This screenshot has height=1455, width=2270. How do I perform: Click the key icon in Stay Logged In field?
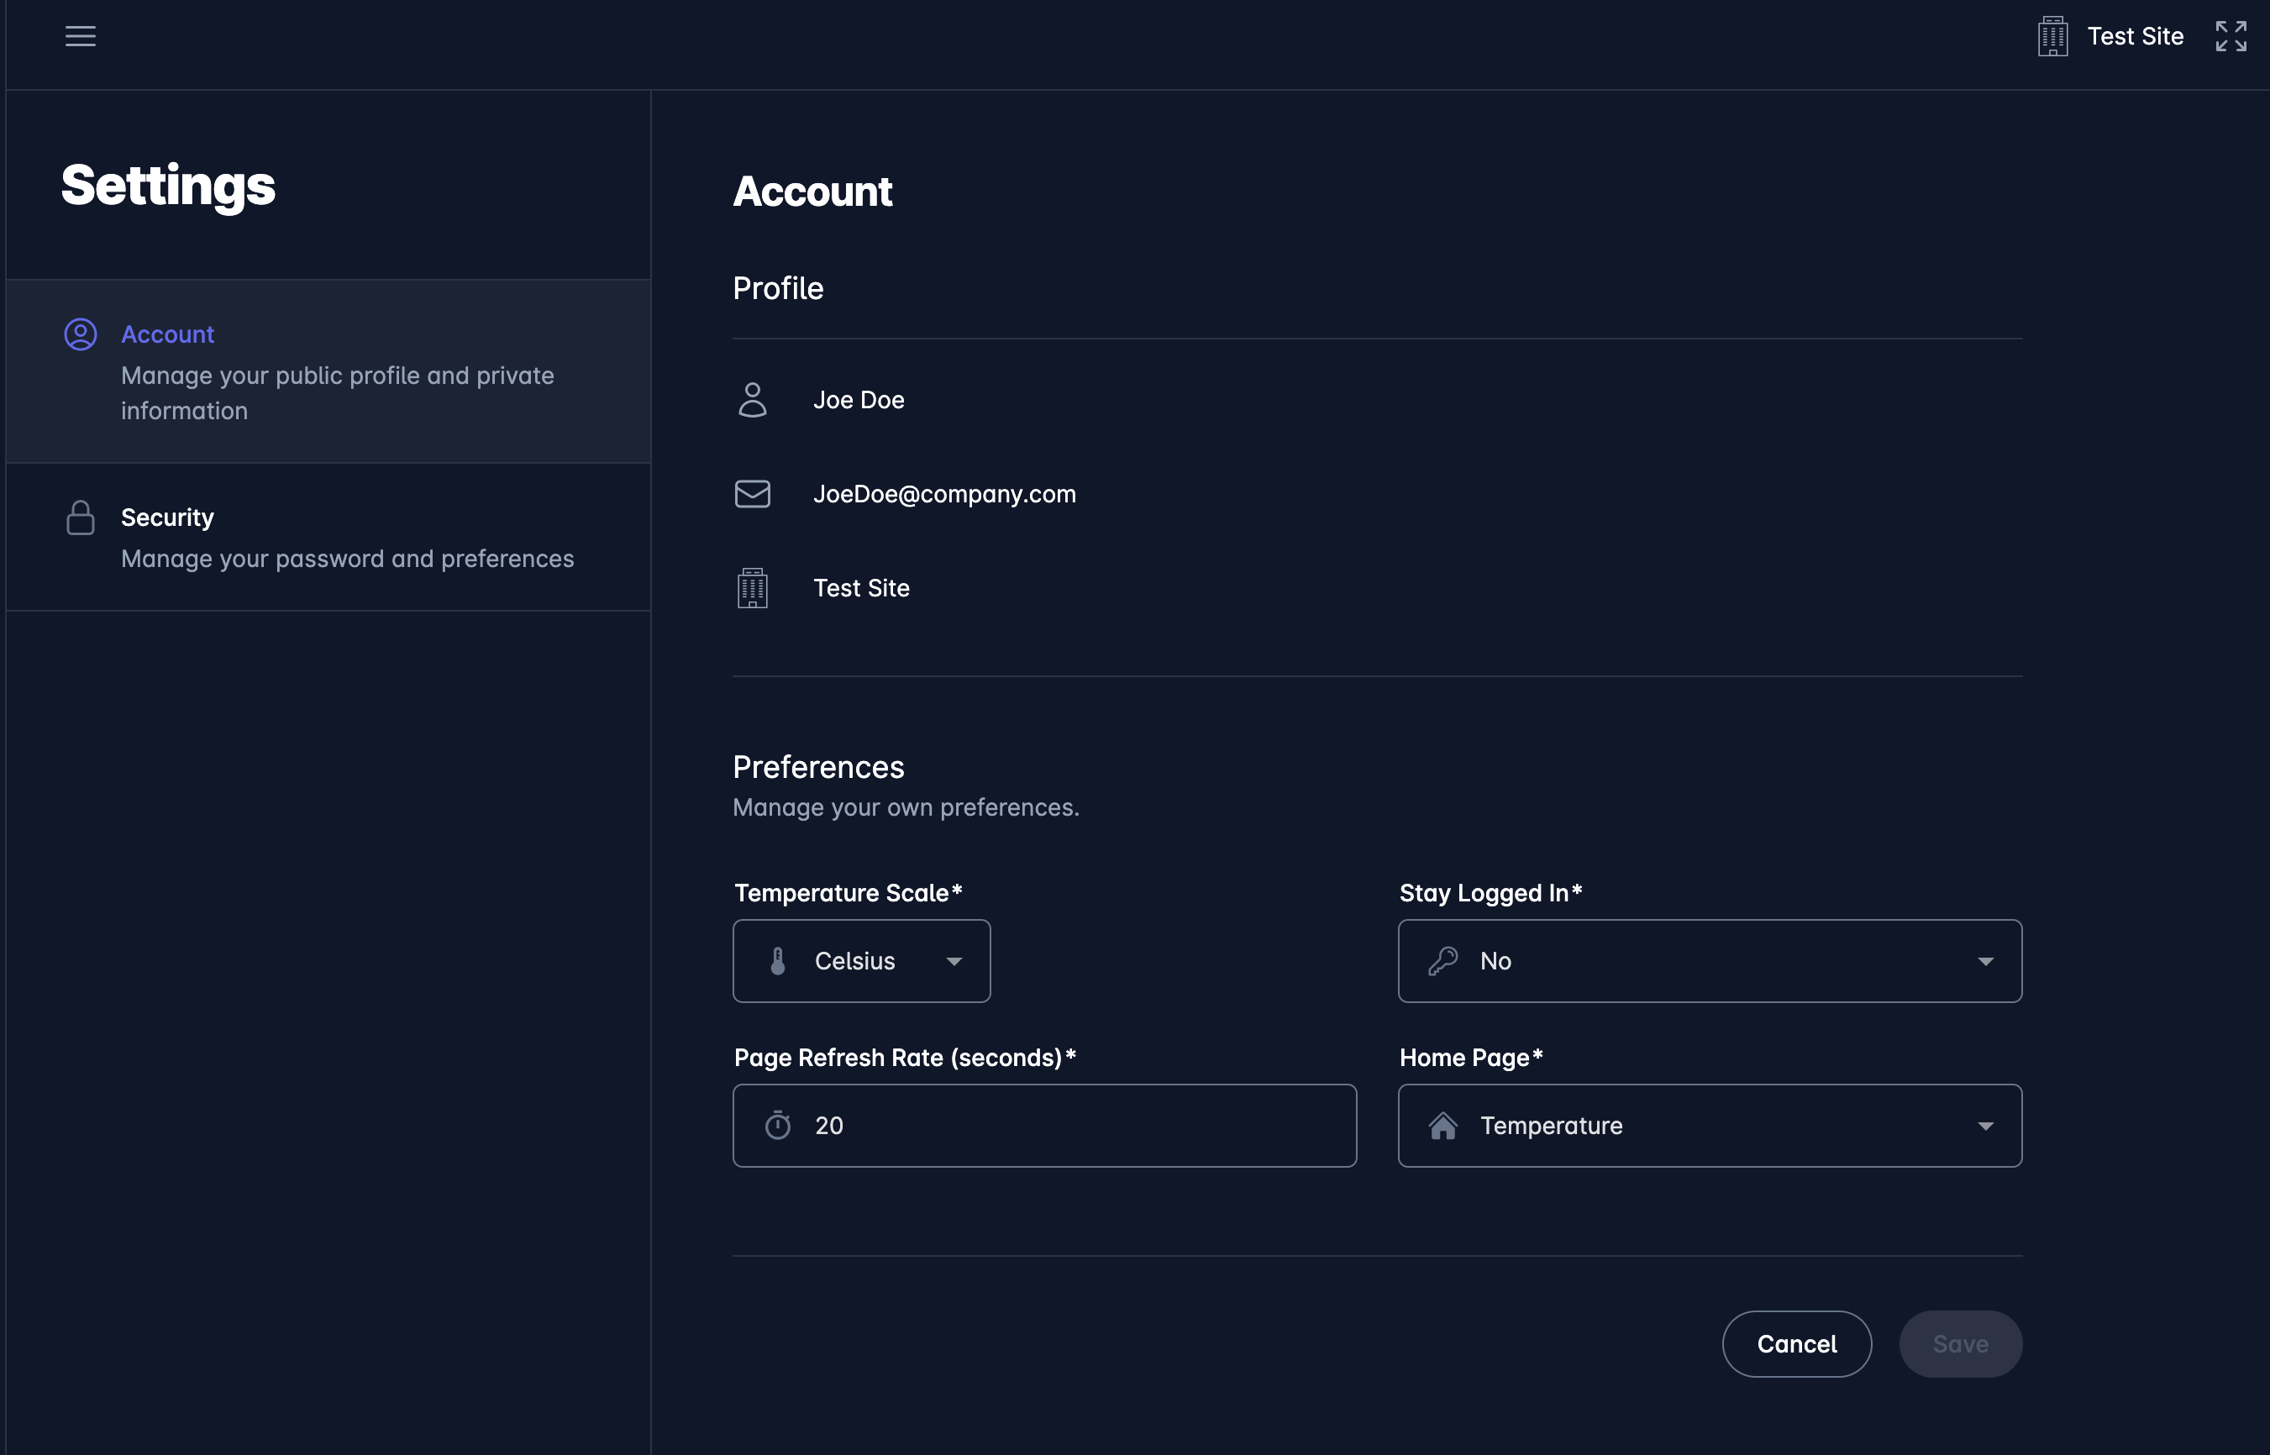(1441, 961)
